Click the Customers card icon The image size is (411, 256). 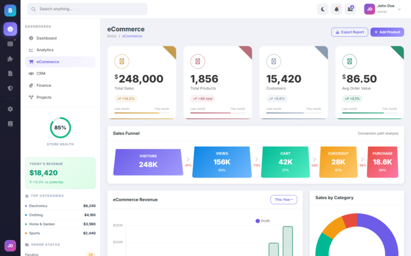pos(273,61)
